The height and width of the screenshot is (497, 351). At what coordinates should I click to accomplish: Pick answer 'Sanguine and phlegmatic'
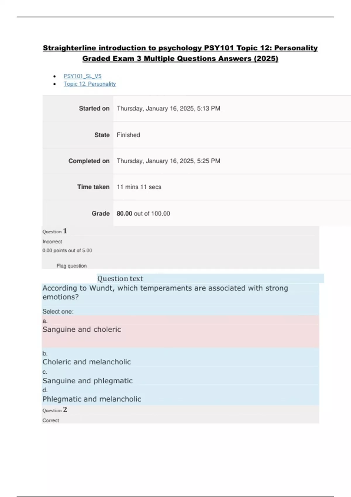(87, 381)
